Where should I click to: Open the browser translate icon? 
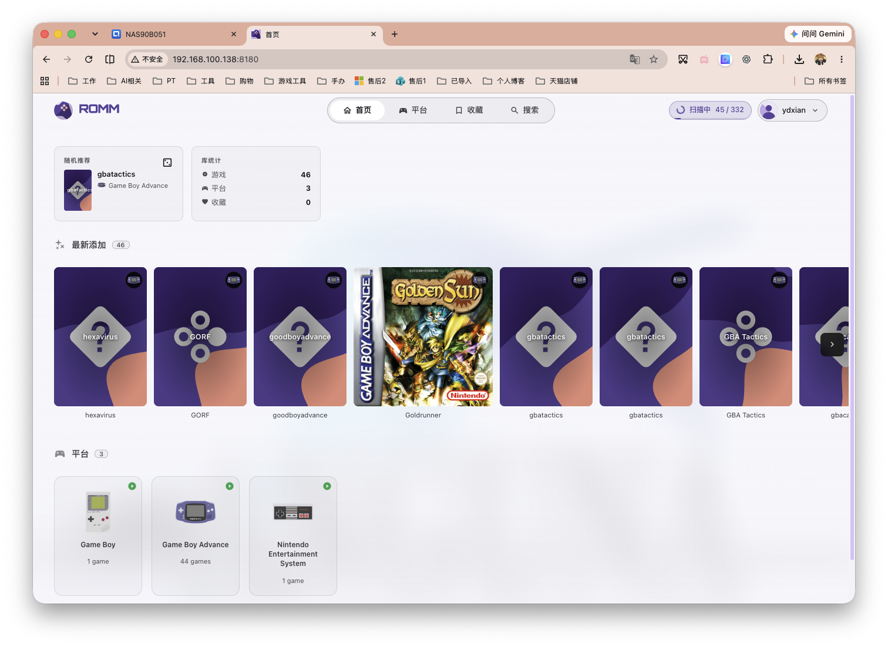coord(635,59)
